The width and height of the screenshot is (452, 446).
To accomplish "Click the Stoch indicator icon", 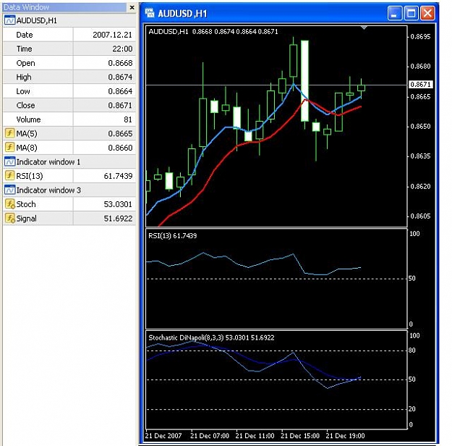I will click(x=10, y=204).
